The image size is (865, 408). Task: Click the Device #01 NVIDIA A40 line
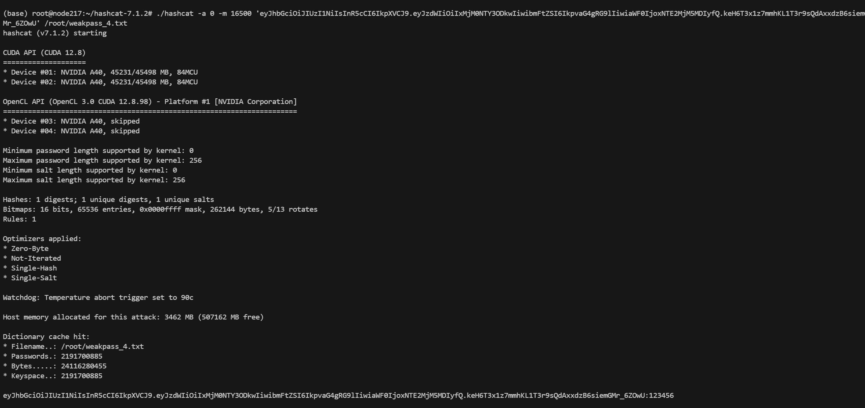(x=100, y=72)
